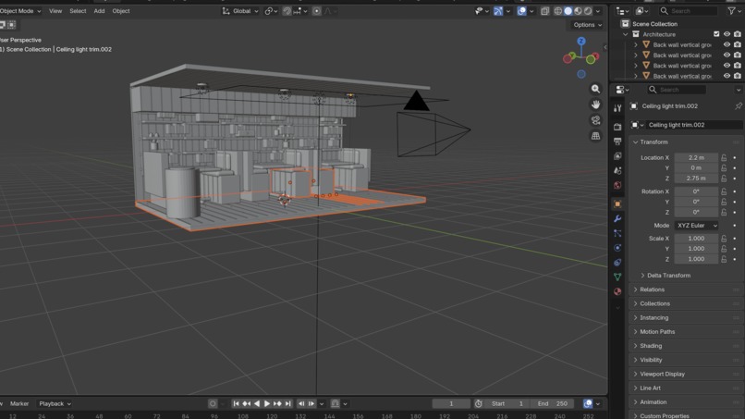Viewport: 745px width, 419px height.
Task: Click the End frame 250 field
Action: pos(553,404)
